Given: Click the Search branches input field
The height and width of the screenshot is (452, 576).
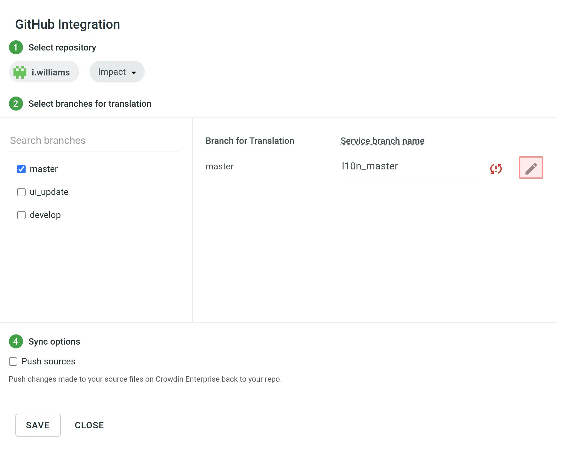Looking at the screenshot, I should point(94,141).
